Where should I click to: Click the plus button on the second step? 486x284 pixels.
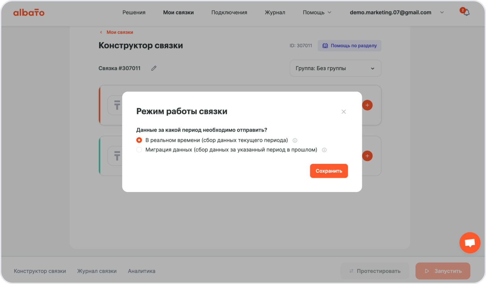coord(367,156)
